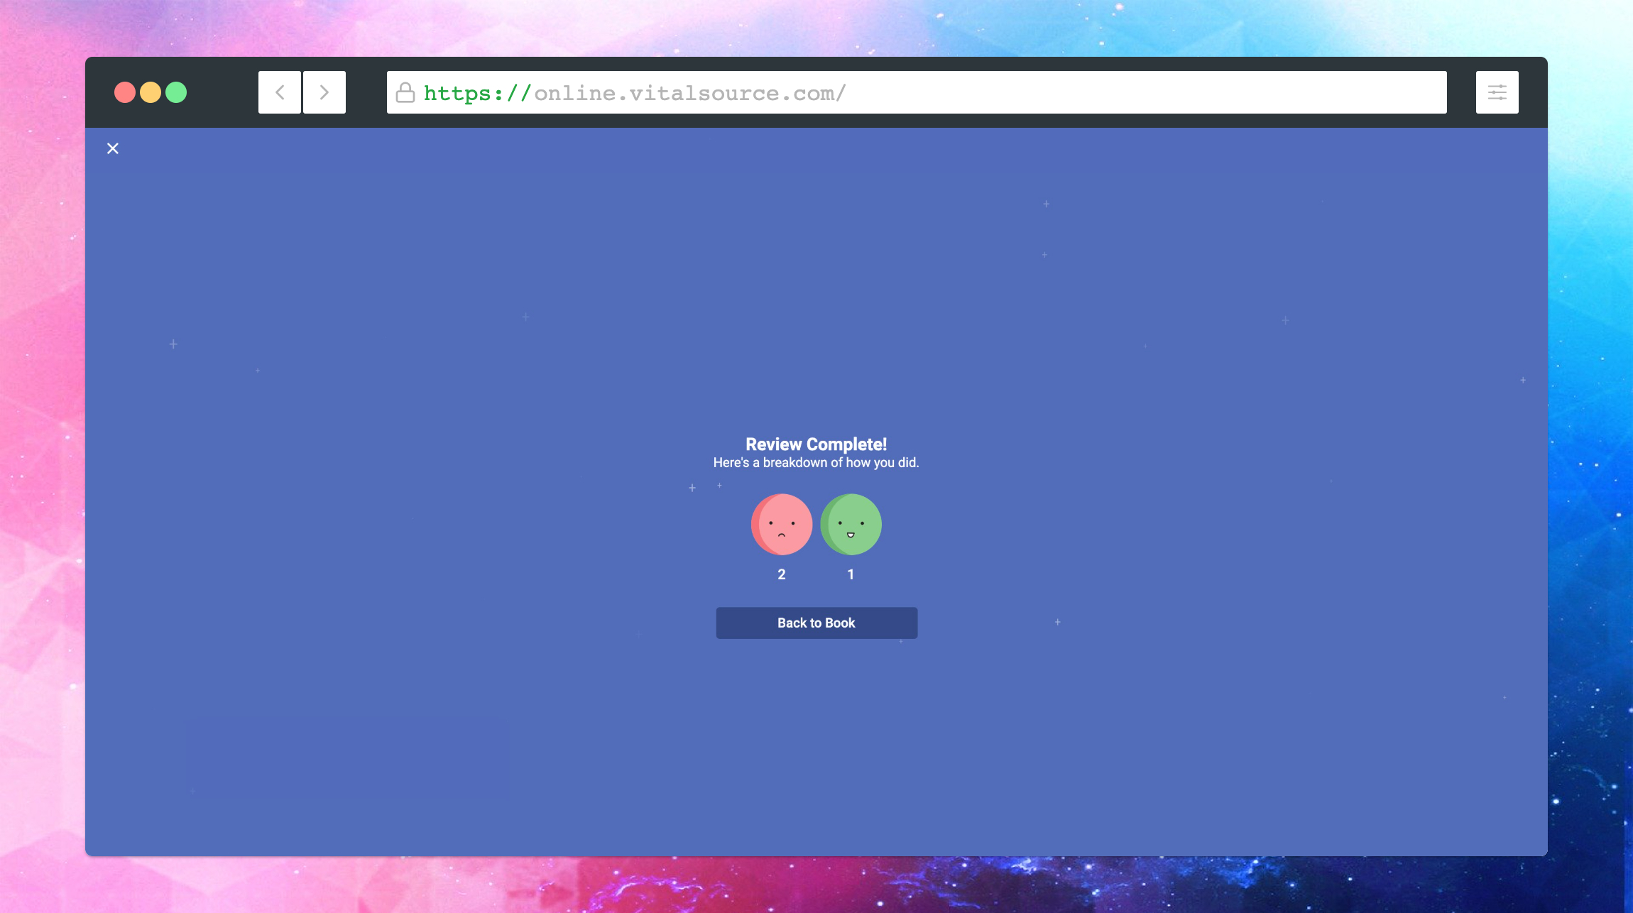This screenshot has height=913, width=1633.
Task: Click the Review Complete! heading
Action: tap(816, 444)
